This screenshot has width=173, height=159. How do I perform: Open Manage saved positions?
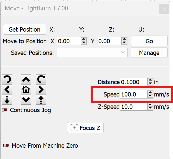pos(149,53)
